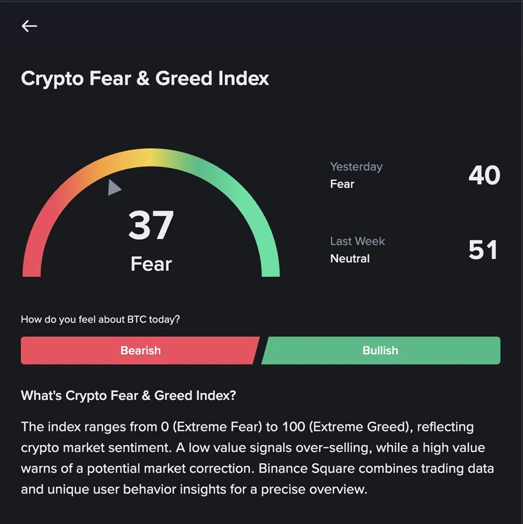Click last week's Neutral sentiment text

[350, 258]
